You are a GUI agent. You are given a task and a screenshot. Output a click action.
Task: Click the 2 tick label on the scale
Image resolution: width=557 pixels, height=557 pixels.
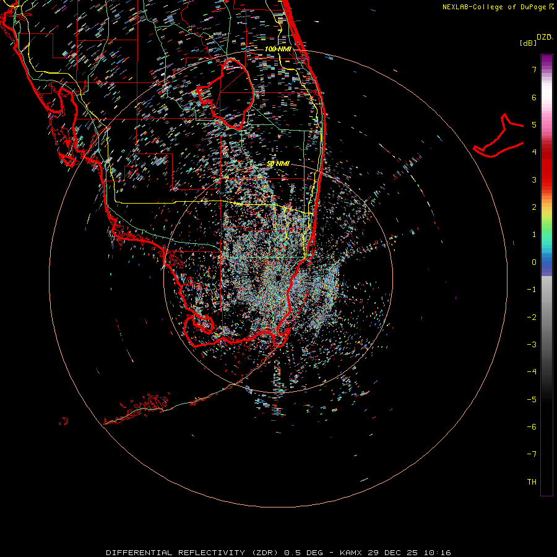534,207
